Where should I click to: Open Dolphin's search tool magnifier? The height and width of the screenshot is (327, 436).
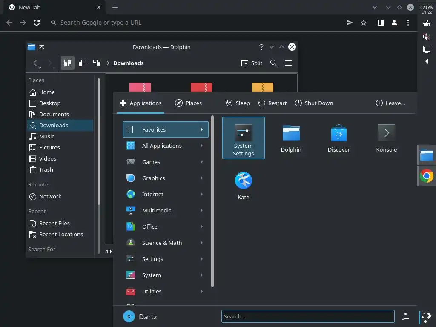point(274,63)
